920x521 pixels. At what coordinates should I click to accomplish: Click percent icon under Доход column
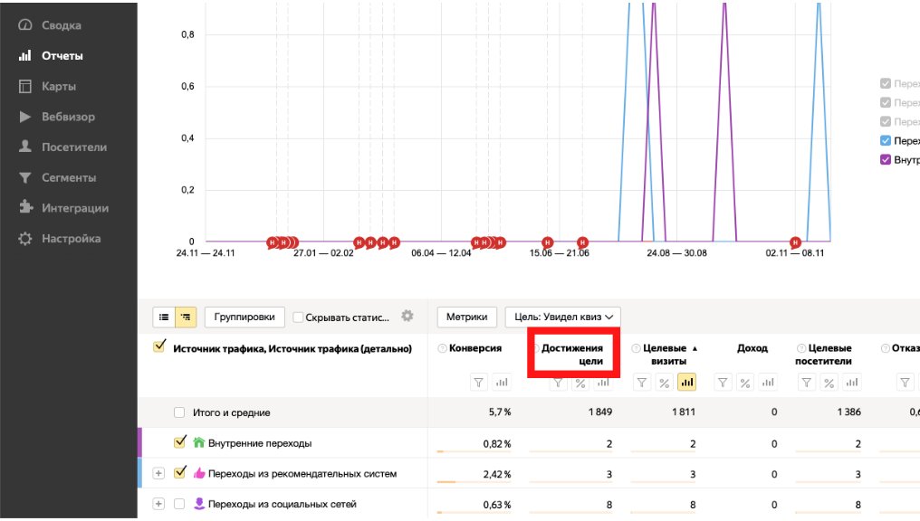[x=744, y=383]
